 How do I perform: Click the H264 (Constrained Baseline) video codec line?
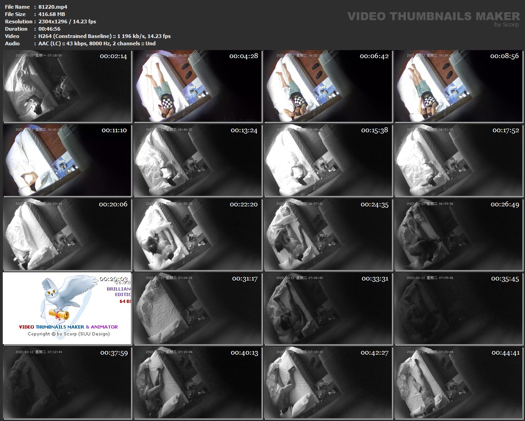click(x=104, y=36)
